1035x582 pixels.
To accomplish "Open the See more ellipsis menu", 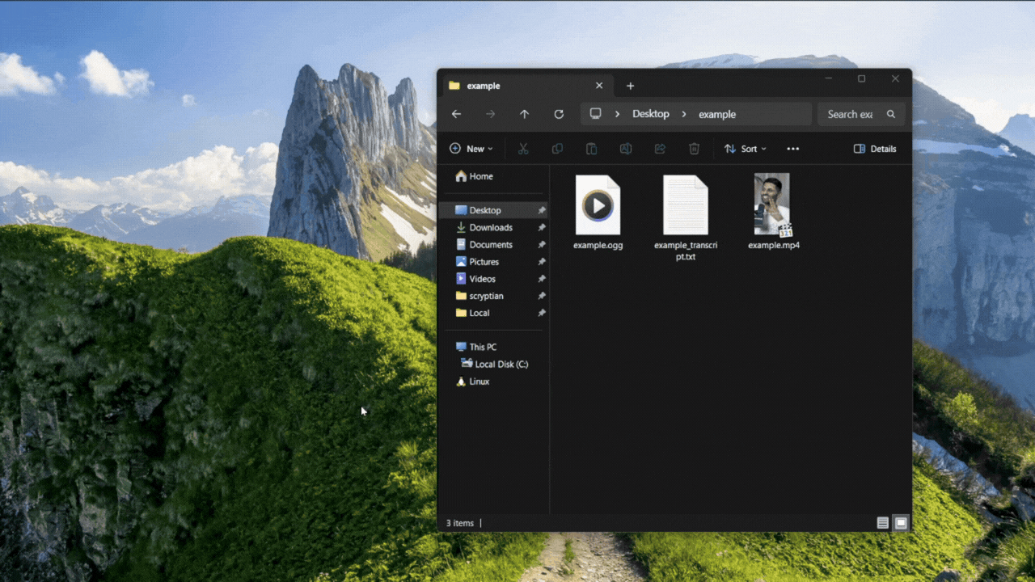I will tap(793, 149).
